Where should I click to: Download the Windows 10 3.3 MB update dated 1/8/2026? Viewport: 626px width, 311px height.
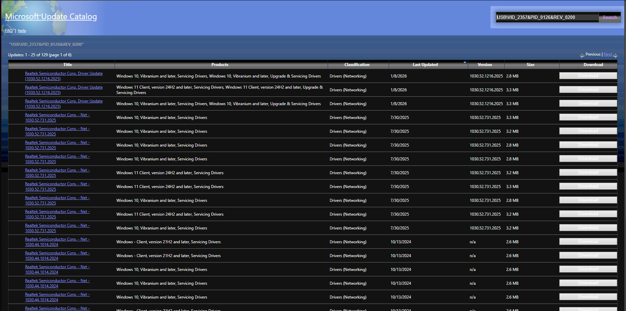tap(588, 103)
